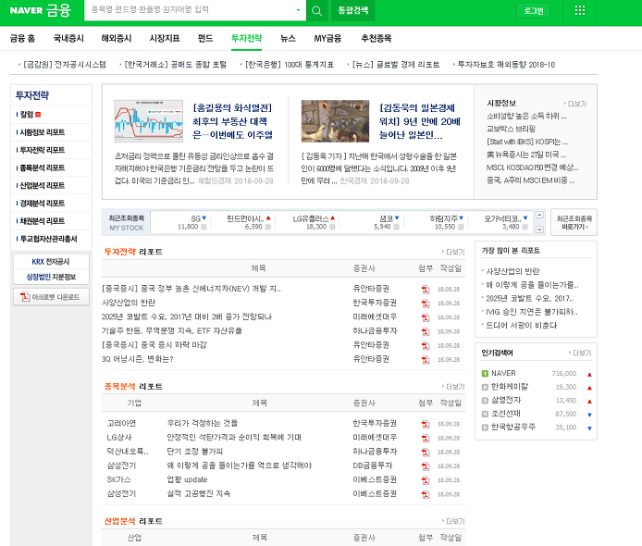Screen dimensions: 642x546
Task: Open PDF for 중국 정부 농촌 신에너지차 report
Action: (x=426, y=290)
